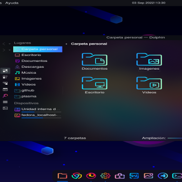
Task: Launch Chrome from the dock
Action: pyautogui.click(x=77, y=176)
